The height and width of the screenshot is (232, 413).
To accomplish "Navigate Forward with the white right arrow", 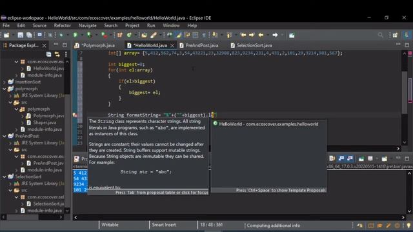I will [x=275, y=35].
